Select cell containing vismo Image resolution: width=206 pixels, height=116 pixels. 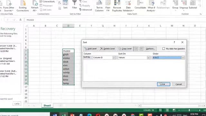68,58
